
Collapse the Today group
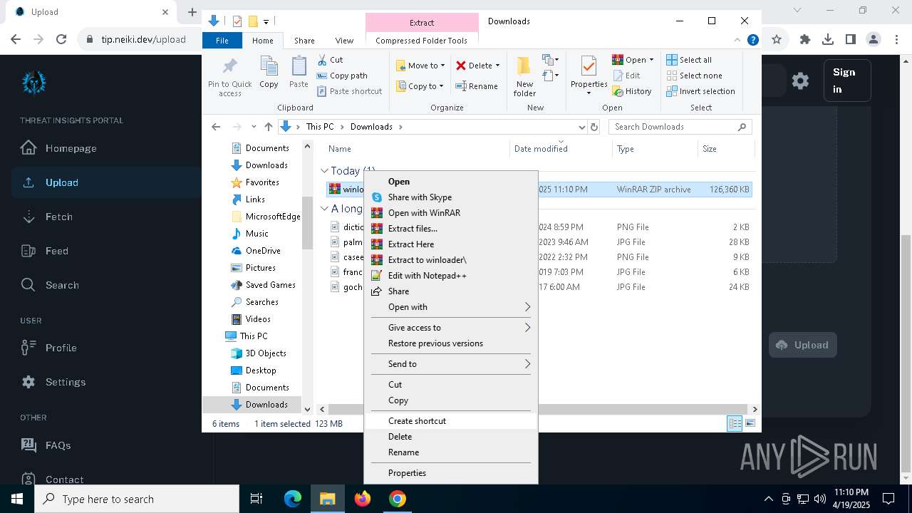click(x=324, y=171)
